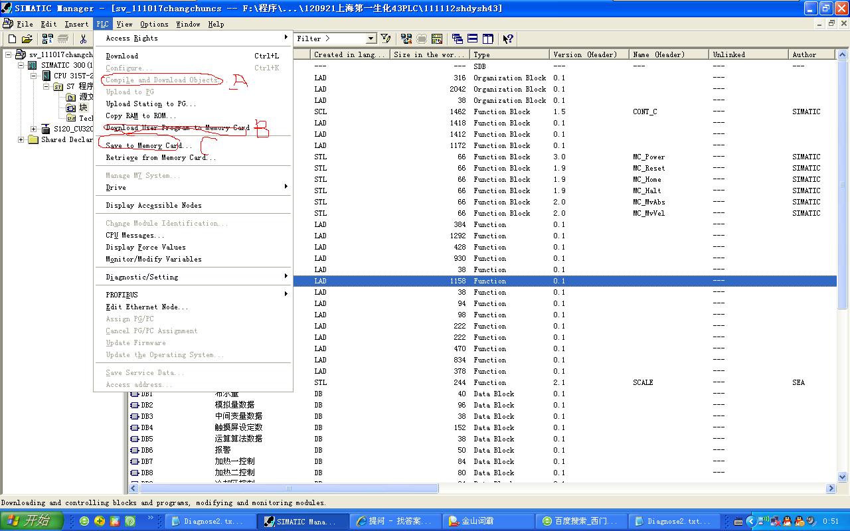Click the Cut scissors toolbar icon
Viewport: 850px width, 531px height.
click(84, 39)
